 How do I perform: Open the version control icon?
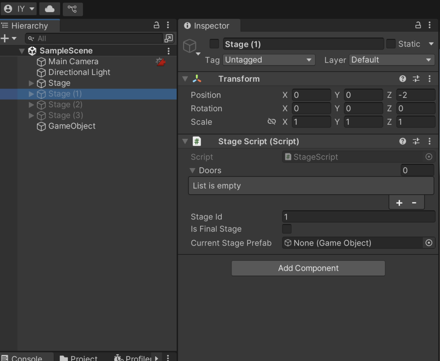pyautogui.click(x=72, y=9)
